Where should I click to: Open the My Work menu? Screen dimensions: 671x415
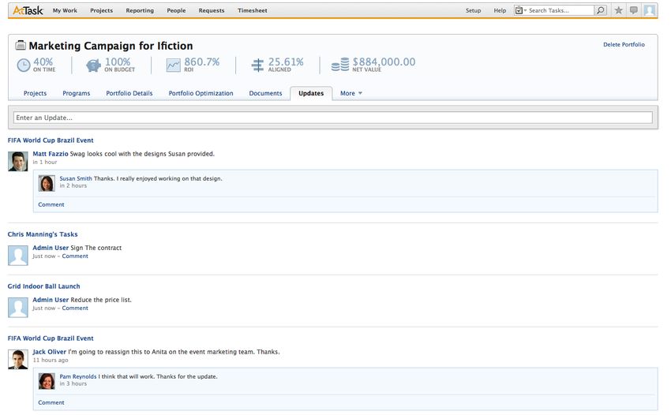tap(65, 10)
